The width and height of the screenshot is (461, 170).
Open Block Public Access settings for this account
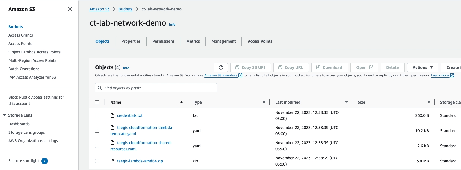click(36, 100)
